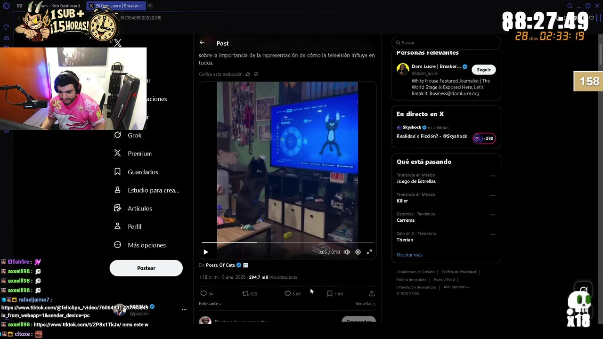603x339 pixels.
Task: Open Política de cookies link
Action: coord(411,279)
